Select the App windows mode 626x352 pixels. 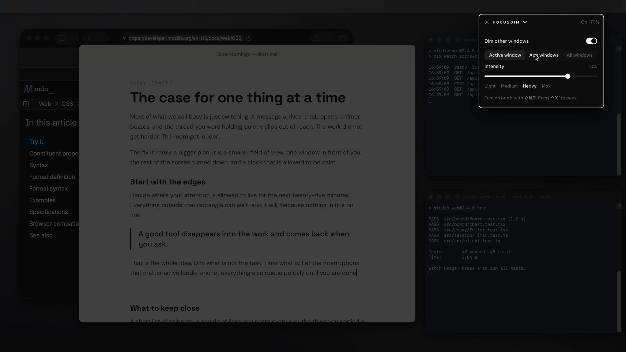[544, 55]
